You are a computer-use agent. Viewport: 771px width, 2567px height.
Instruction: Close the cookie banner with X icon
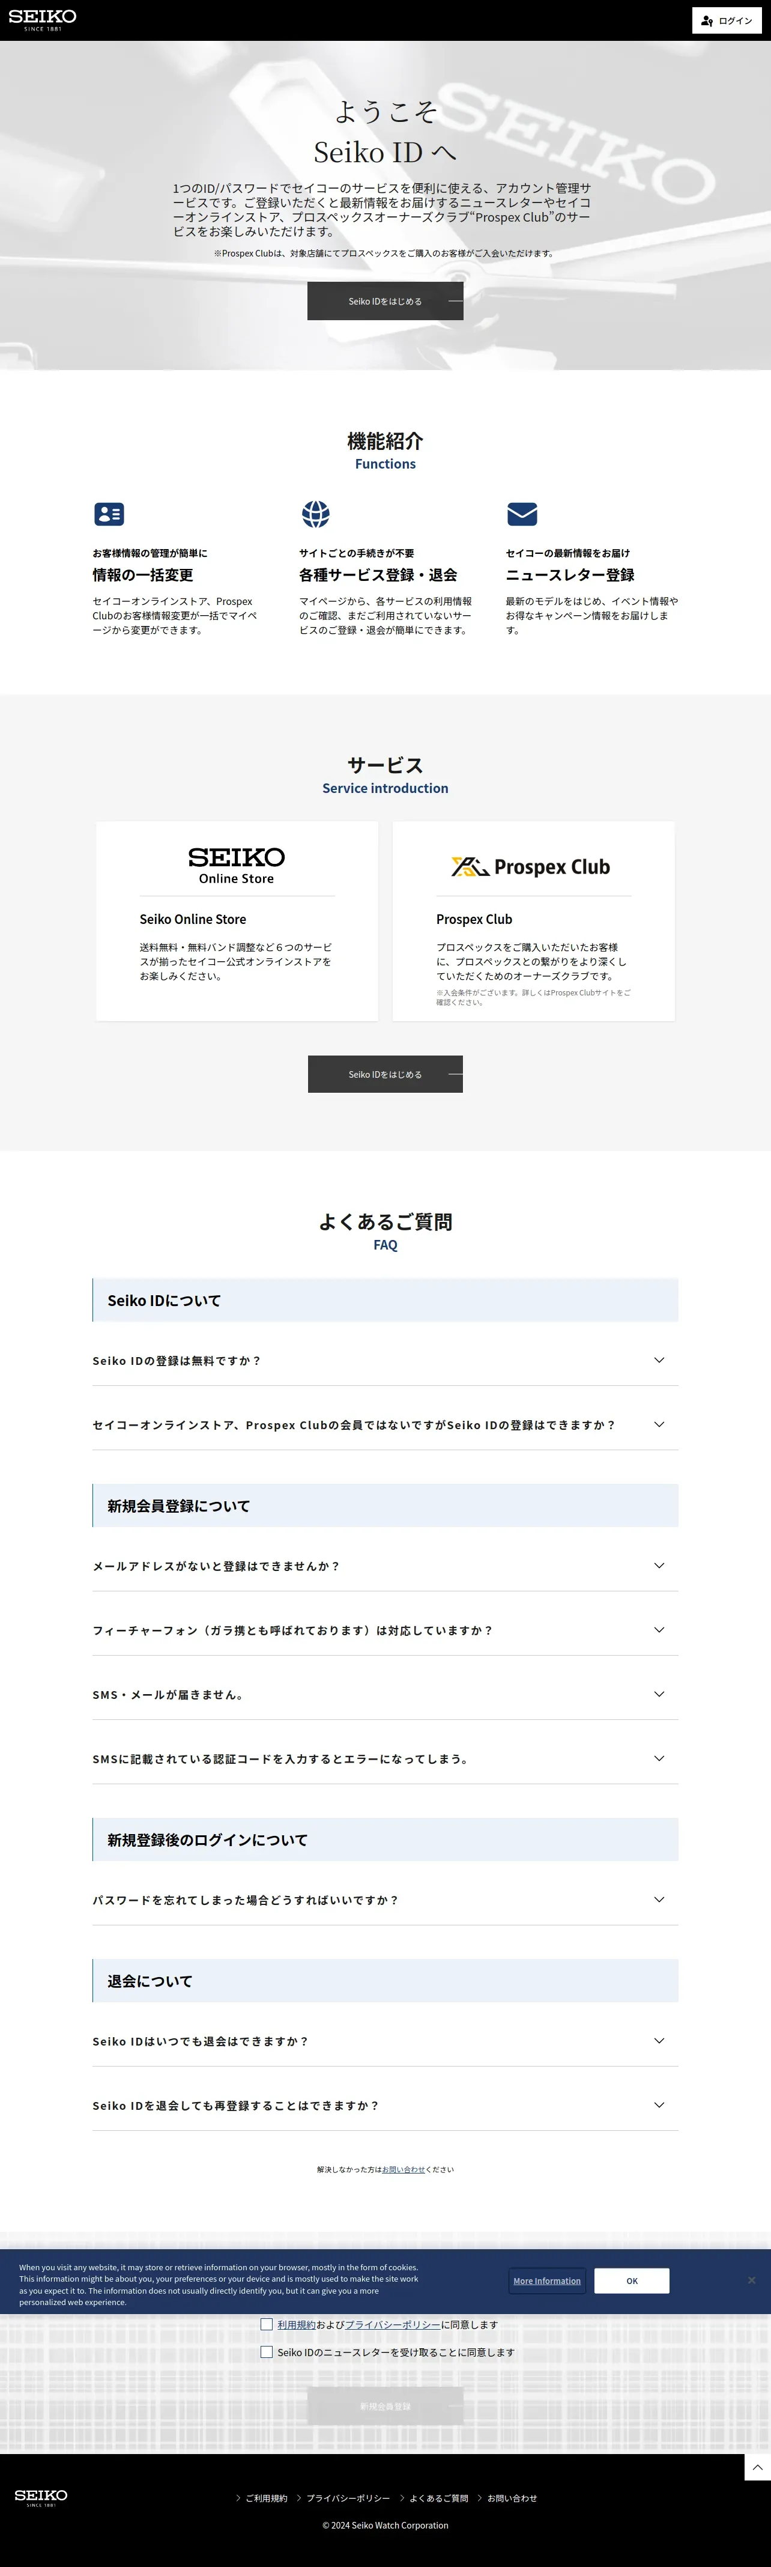[752, 2280]
